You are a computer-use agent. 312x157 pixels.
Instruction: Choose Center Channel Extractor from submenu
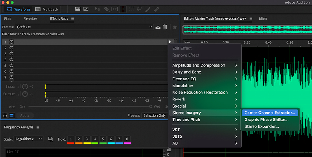point(270,113)
